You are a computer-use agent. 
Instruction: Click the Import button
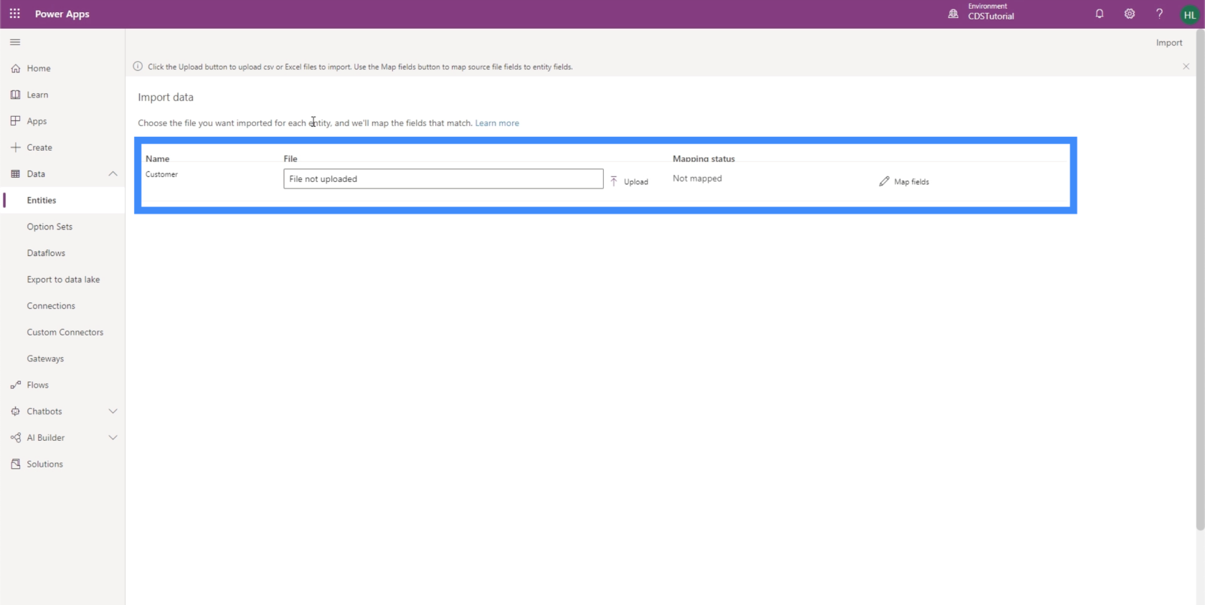1168,43
